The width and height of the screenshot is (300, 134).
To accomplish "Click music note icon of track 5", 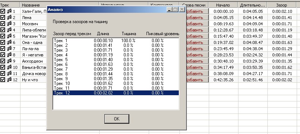I will [9, 36].
